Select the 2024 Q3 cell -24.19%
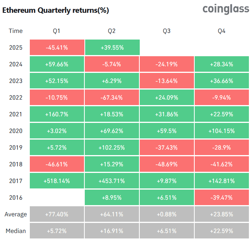Image resolution: width=252 pixels, height=240 pixels. pyautogui.click(x=167, y=64)
